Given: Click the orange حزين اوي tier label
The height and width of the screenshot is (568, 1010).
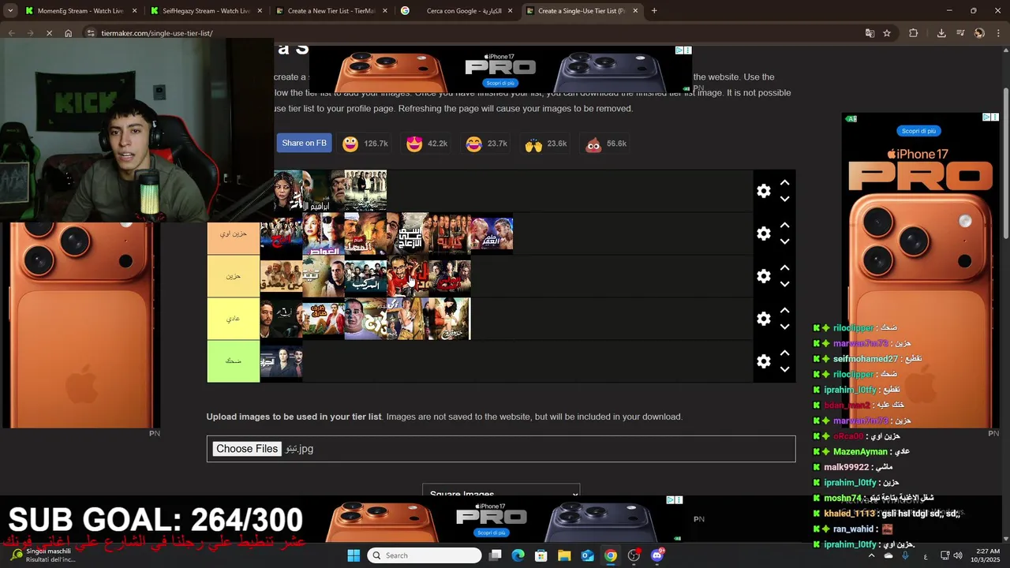Looking at the screenshot, I should click(233, 234).
